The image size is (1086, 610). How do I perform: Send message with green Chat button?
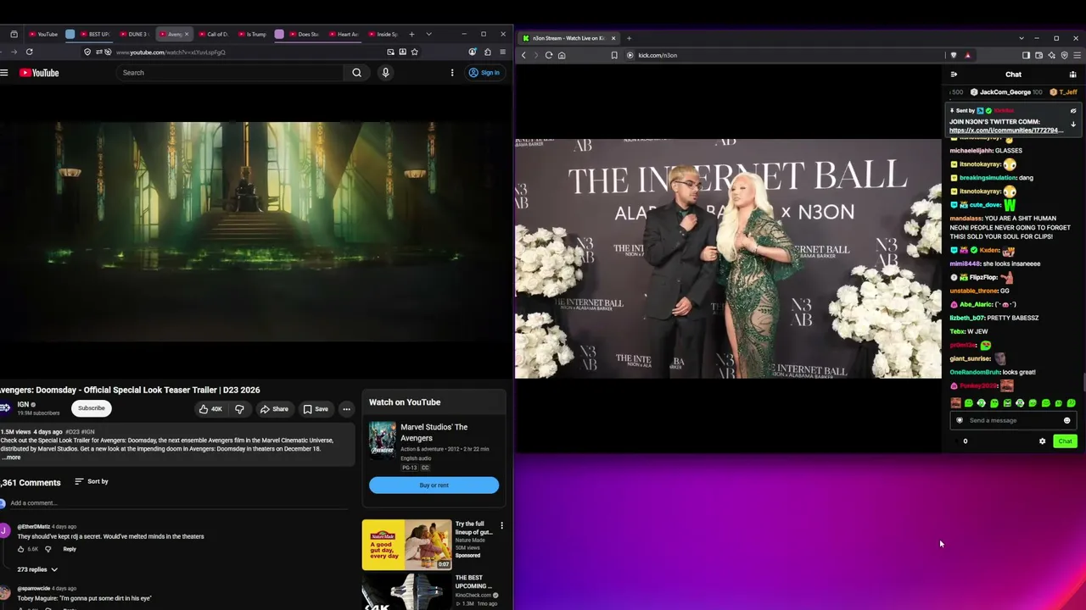pos(1065,441)
